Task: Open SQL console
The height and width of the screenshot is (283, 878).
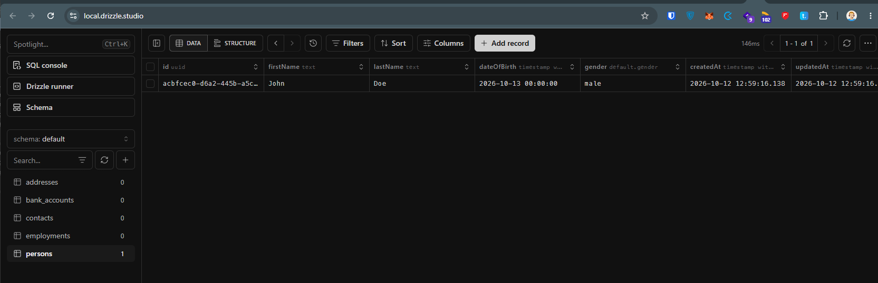Action: pyautogui.click(x=71, y=65)
